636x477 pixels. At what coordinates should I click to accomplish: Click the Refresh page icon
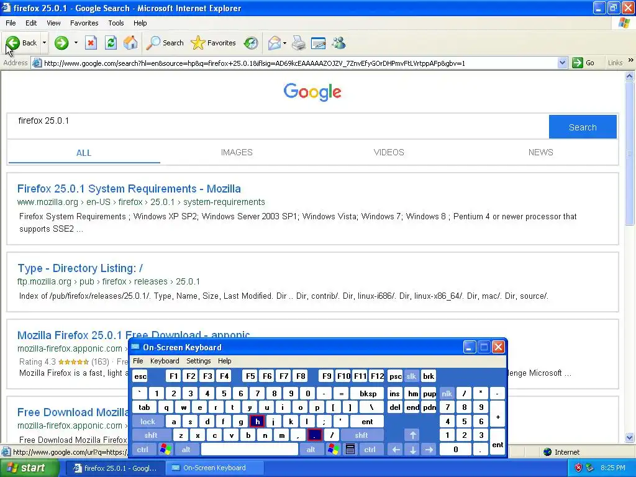coord(111,43)
